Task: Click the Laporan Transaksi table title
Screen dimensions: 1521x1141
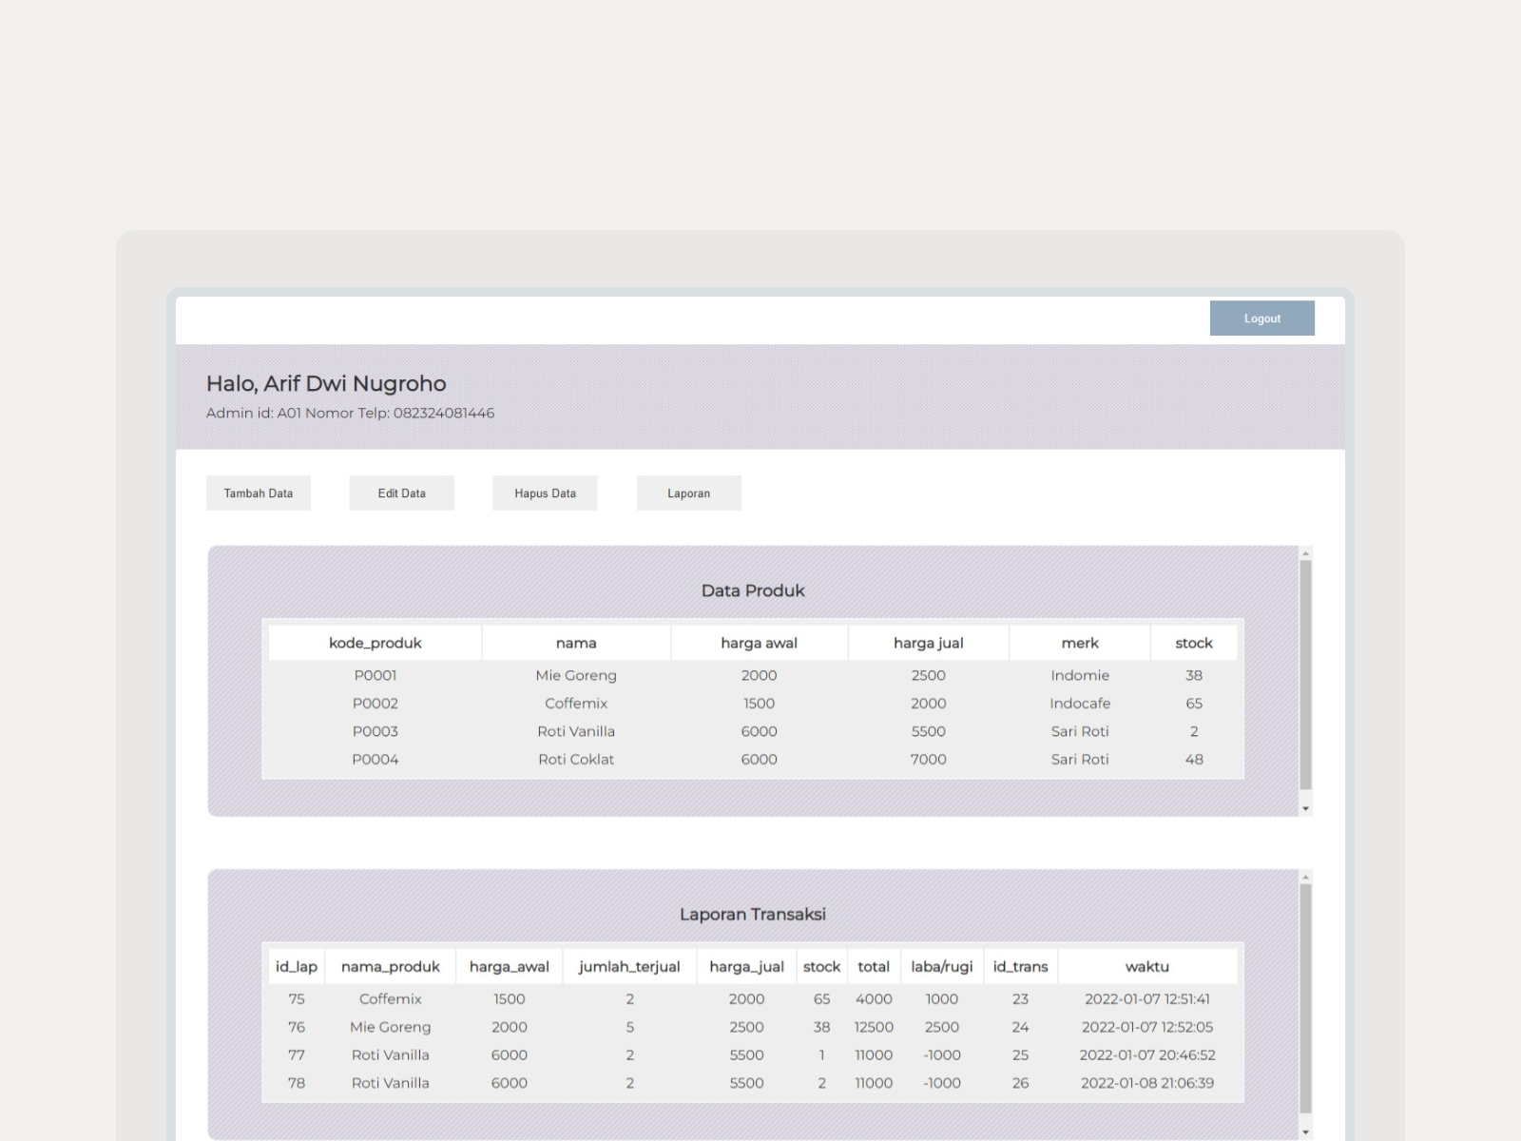Action: [x=753, y=914]
